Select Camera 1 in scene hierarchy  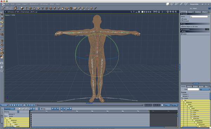(185, 94)
